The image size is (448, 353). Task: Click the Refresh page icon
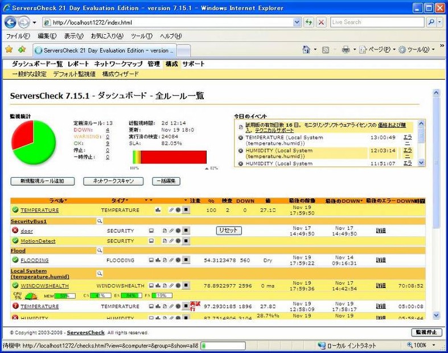tap(309, 22)
